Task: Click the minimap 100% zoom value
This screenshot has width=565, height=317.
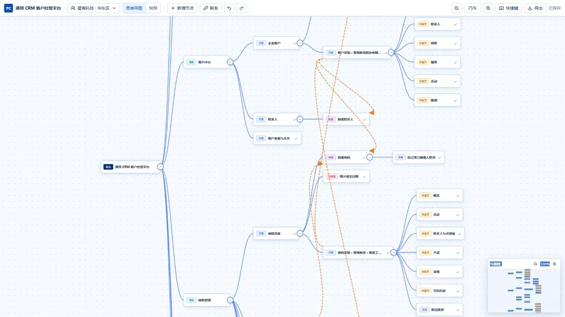Action: 545,264
